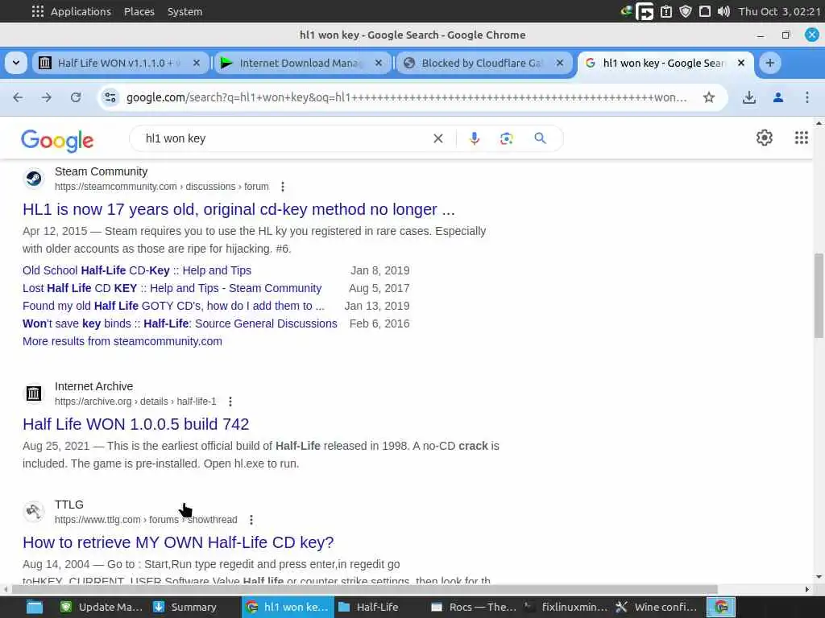
Task: Click the volume icon in system tray
Action: (x=723, y=11)
